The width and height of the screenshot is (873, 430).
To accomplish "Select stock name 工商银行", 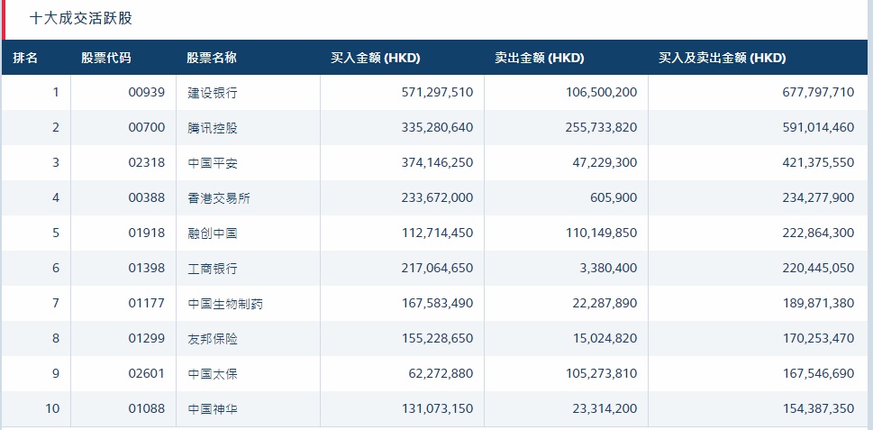I will click(x=213, y=268).
